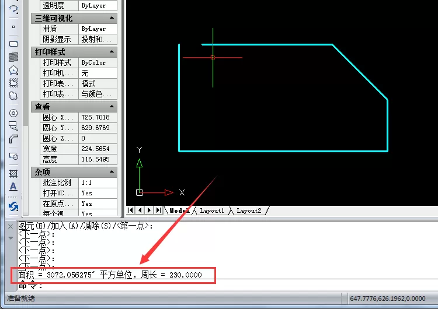Select the Polygon drawing tool

(13, 70)
